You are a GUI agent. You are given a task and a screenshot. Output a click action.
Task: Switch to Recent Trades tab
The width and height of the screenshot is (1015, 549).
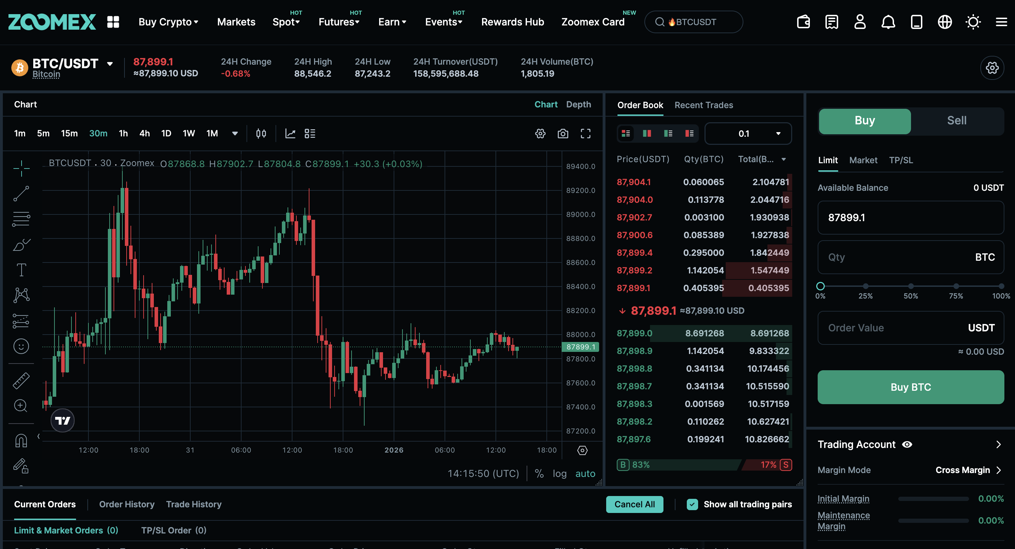click(703, 105)
